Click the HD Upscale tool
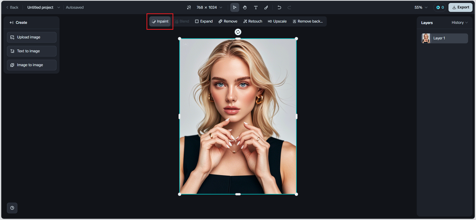The image size is (476, 220). click(x=277, y=22)
